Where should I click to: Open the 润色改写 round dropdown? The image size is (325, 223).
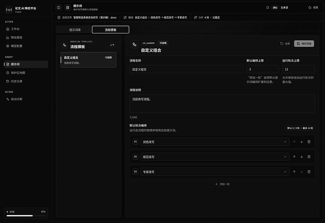pyautogui.click(x=215, y=142)
